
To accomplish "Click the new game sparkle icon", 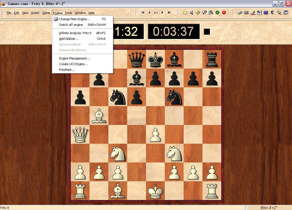I will click(x=185, y=13).
